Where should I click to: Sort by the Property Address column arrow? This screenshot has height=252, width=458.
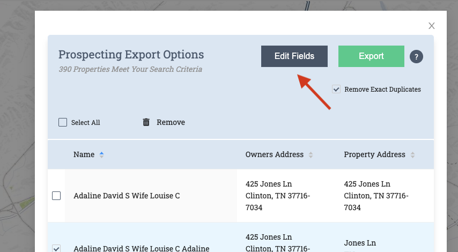412,155
